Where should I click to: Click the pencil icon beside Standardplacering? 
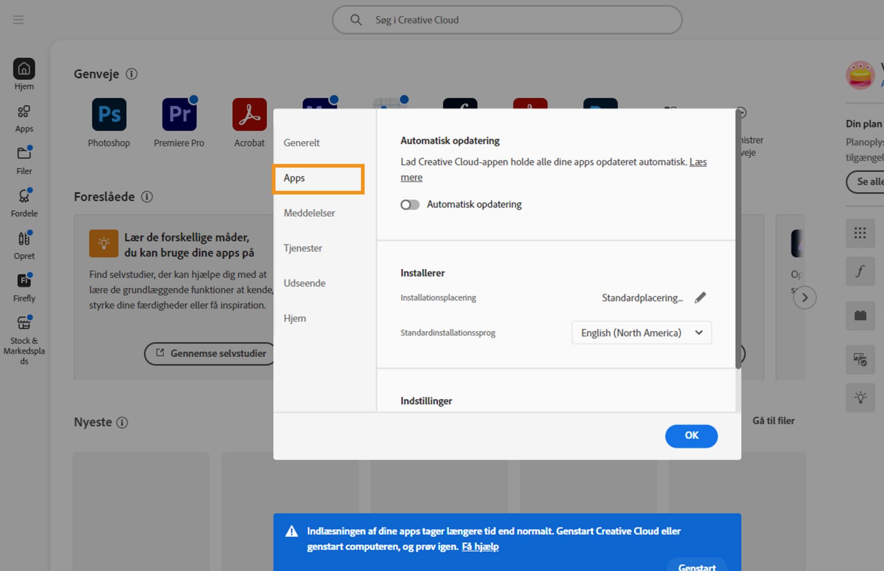[x=700, y=298]
